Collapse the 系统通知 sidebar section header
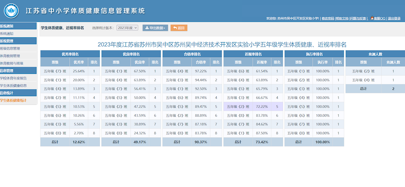This screenshot has width=405, height=187. [18, 26]
